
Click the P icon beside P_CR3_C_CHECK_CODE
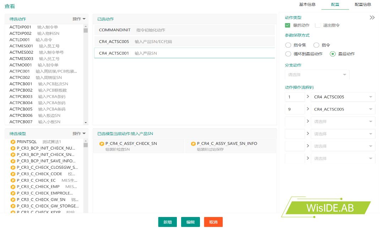(13, 174)
